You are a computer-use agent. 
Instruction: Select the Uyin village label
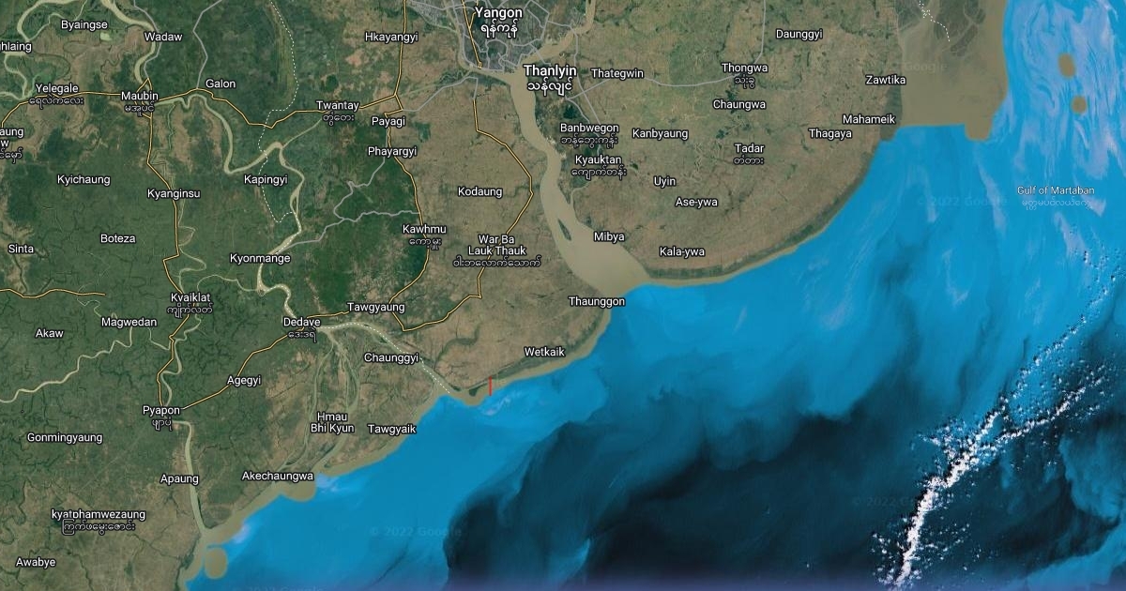664,180
